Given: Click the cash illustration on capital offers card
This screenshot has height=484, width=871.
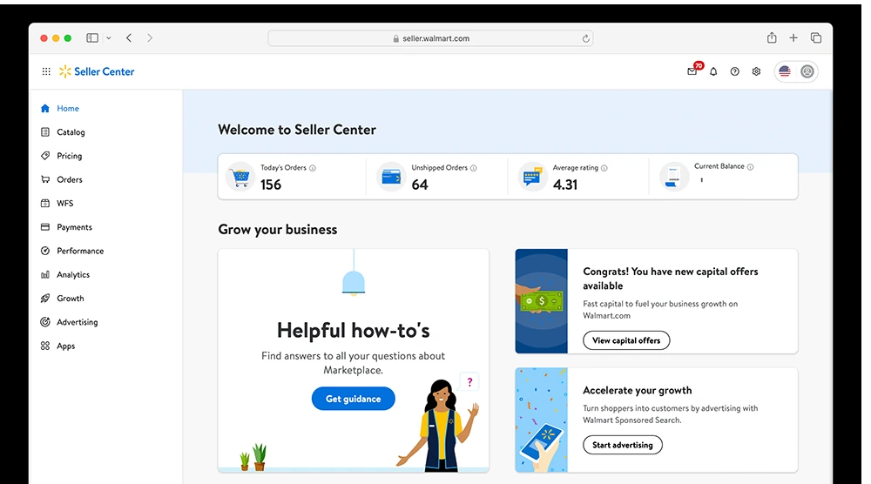Looking at the screenshot, I should [542, 301].
